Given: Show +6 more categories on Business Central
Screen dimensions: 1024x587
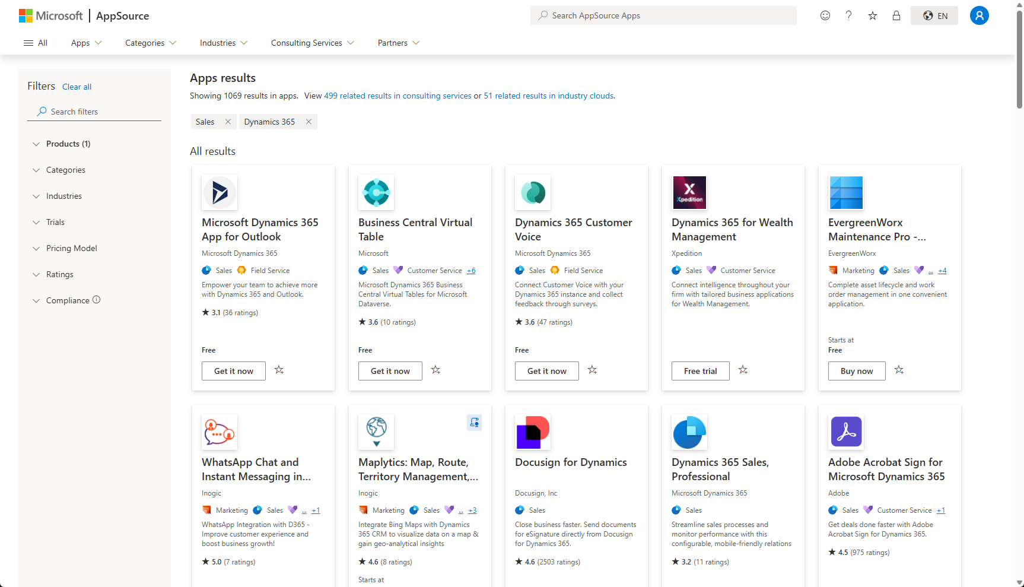Looking at the screenshot, I should (x=471, y=271).
